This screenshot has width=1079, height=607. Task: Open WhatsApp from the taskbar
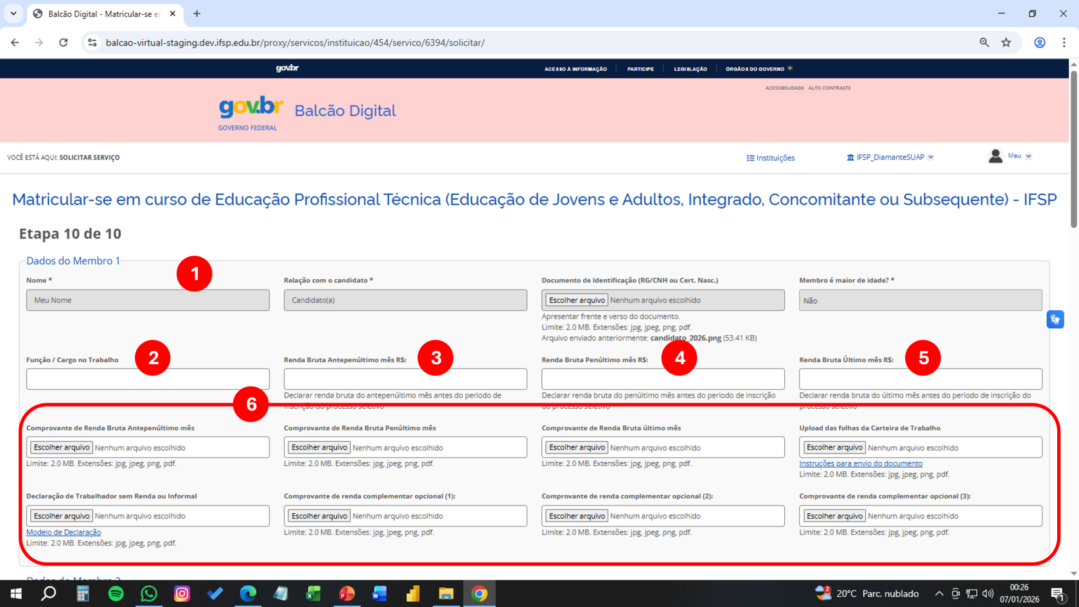click(148, 594)
